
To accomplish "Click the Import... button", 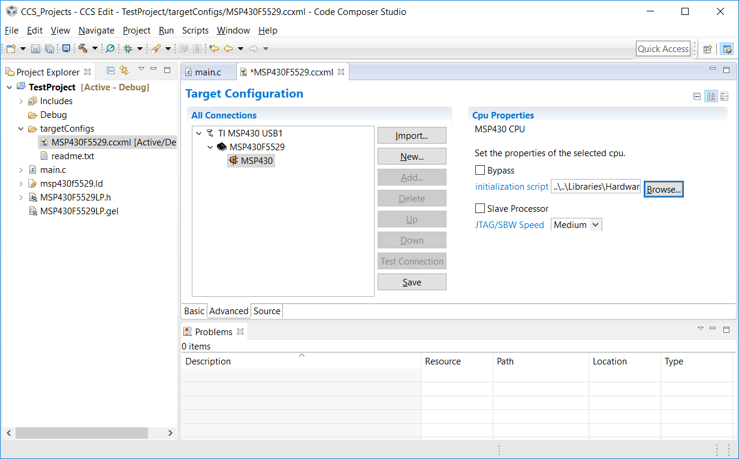I will coord(412,136).
